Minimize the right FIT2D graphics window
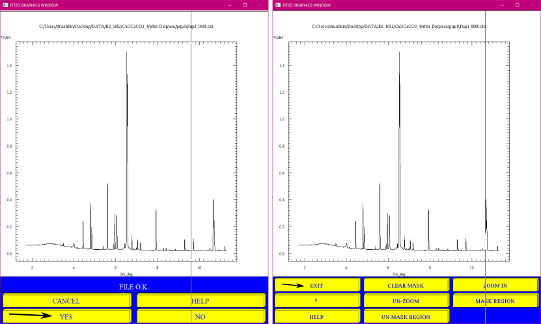This screenshot has height=324, width=541. click(x=502, y=5)
